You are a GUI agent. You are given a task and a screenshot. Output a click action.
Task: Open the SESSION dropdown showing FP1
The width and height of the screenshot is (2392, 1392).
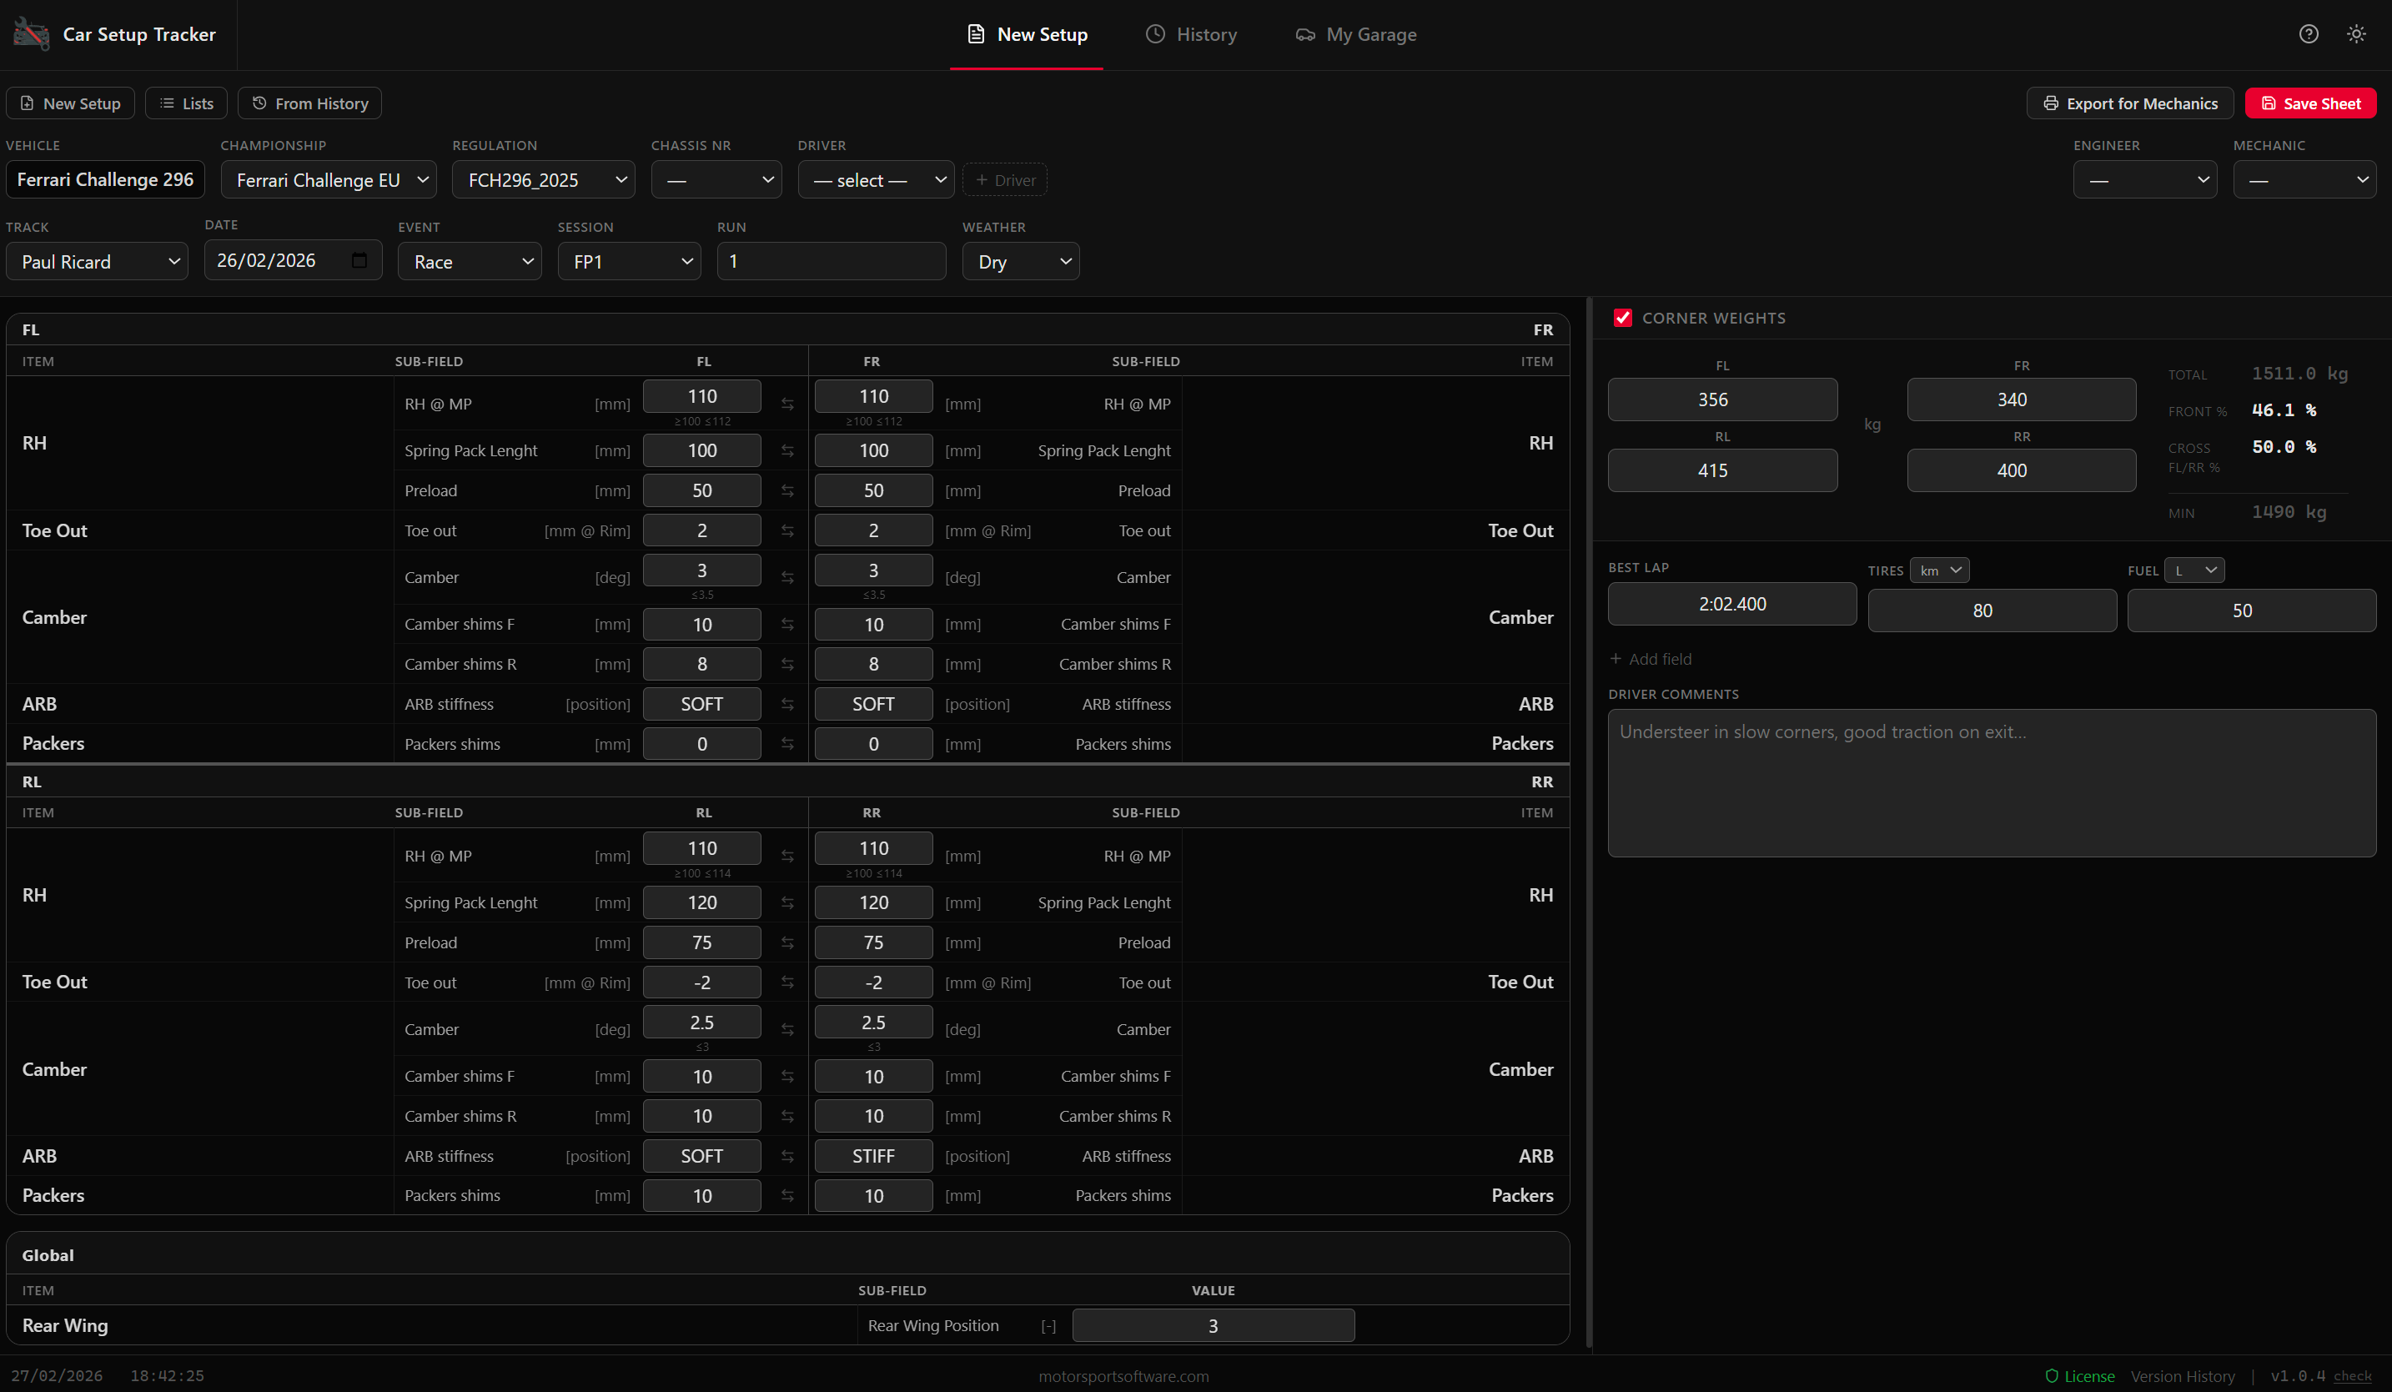(x=628, y=261)
